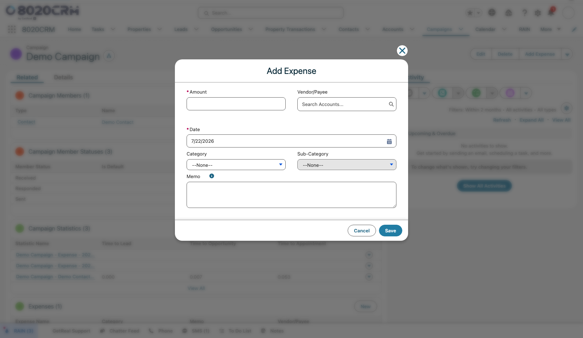Click the New Event purple calendar icon

coord(510,93)
